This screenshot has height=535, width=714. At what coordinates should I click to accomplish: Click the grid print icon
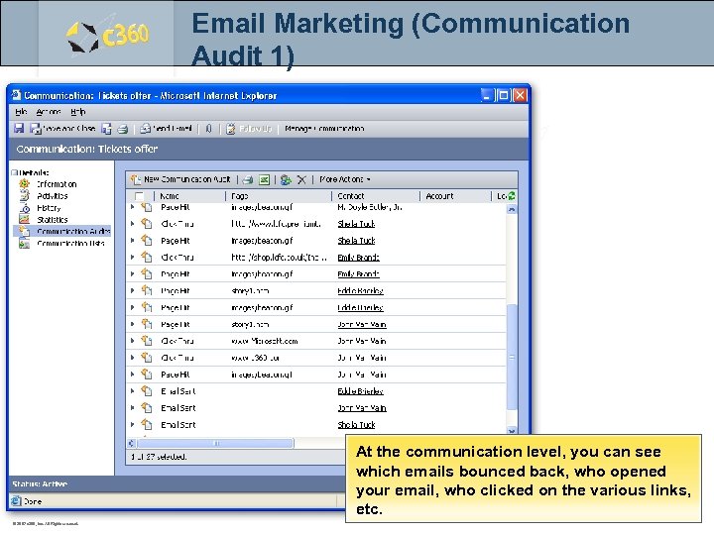click(x=248, y=179)
